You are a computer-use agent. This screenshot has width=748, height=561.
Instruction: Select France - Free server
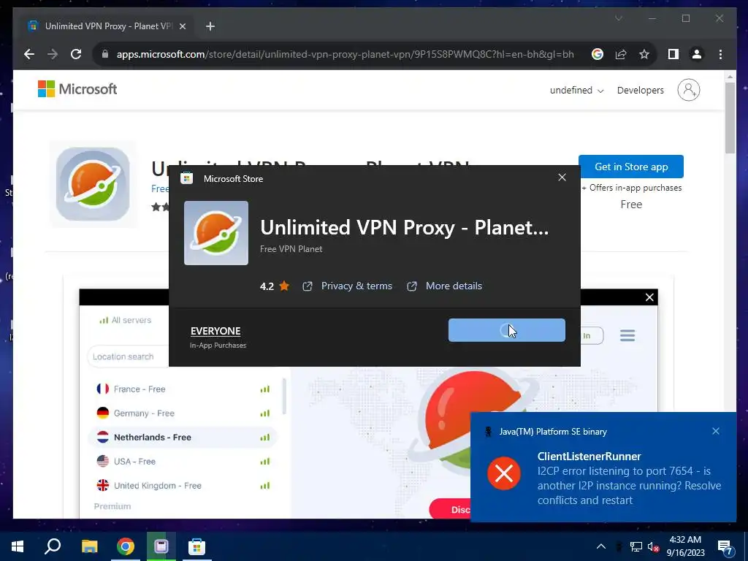[x=183, y=389]
